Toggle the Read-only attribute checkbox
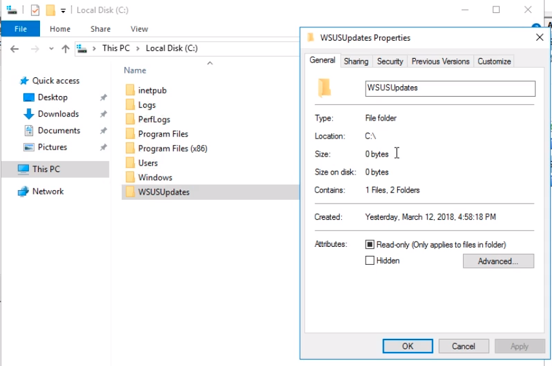Screen dimensions: 552x366 click(370, 245)
